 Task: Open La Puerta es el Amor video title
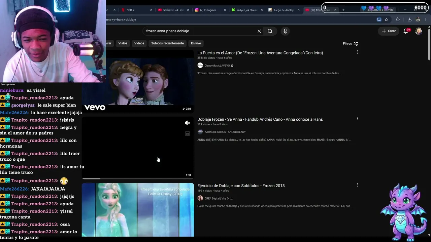[260, 53]
